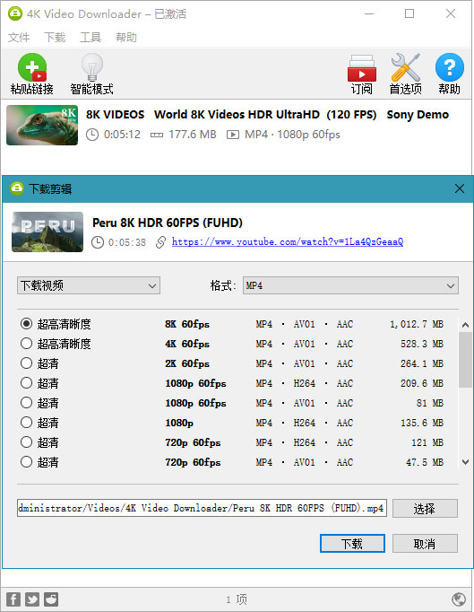Click the 选择 browse button
Screen dimensions: 474x612
(x=425, y=508)
